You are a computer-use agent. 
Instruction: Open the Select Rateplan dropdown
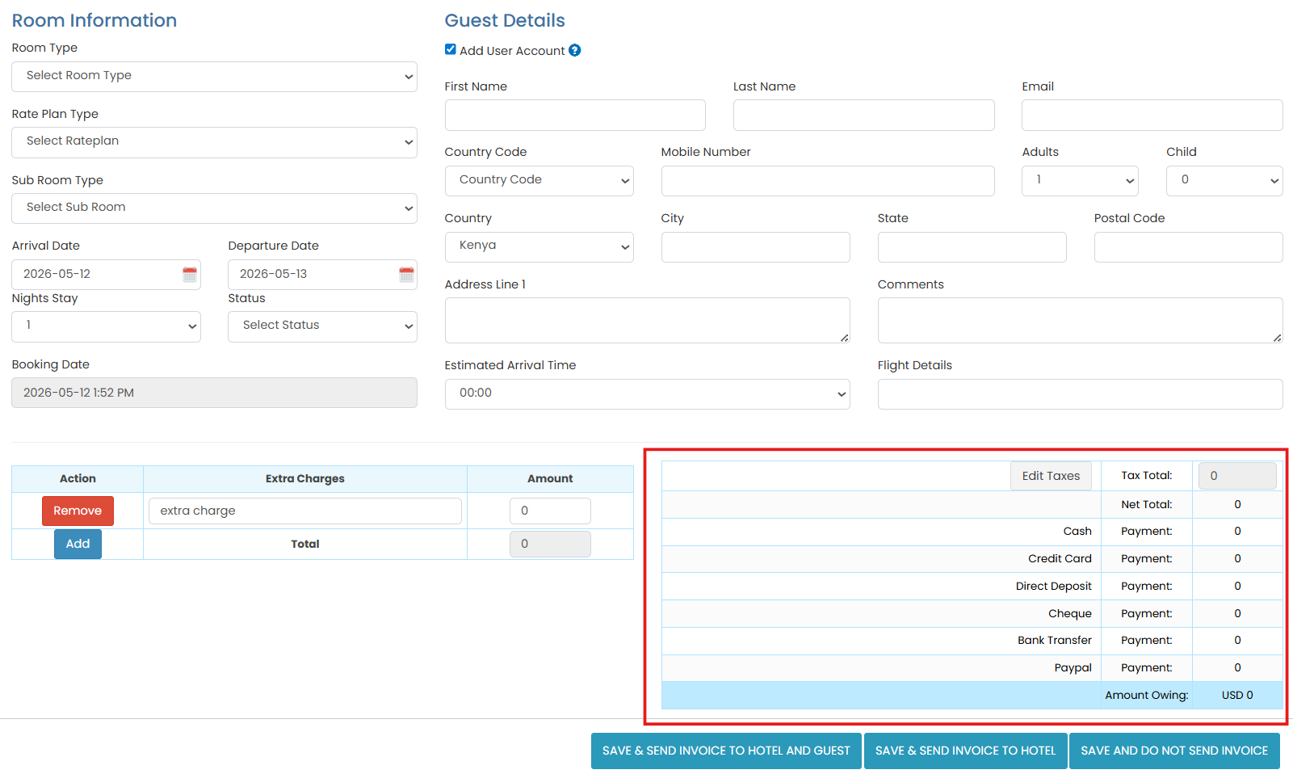(214, 142)
